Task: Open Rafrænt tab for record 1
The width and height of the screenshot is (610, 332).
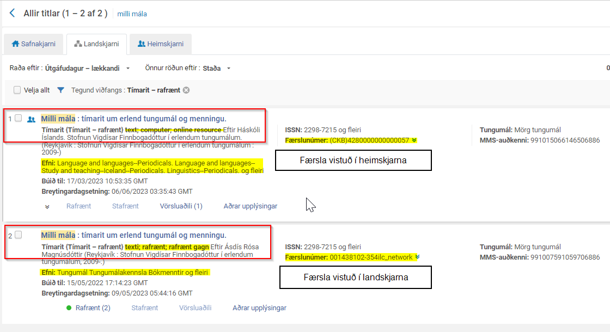Action: tap(78, 206)
